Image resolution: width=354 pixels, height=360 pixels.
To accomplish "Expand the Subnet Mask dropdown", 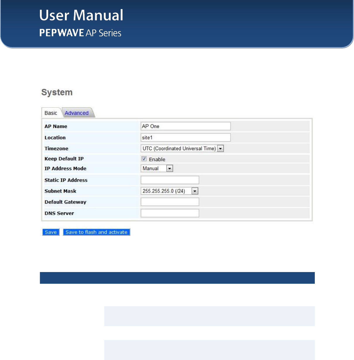I will [170, 191].
